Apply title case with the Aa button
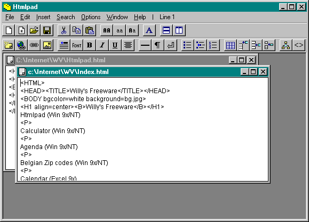 (132, 30)
